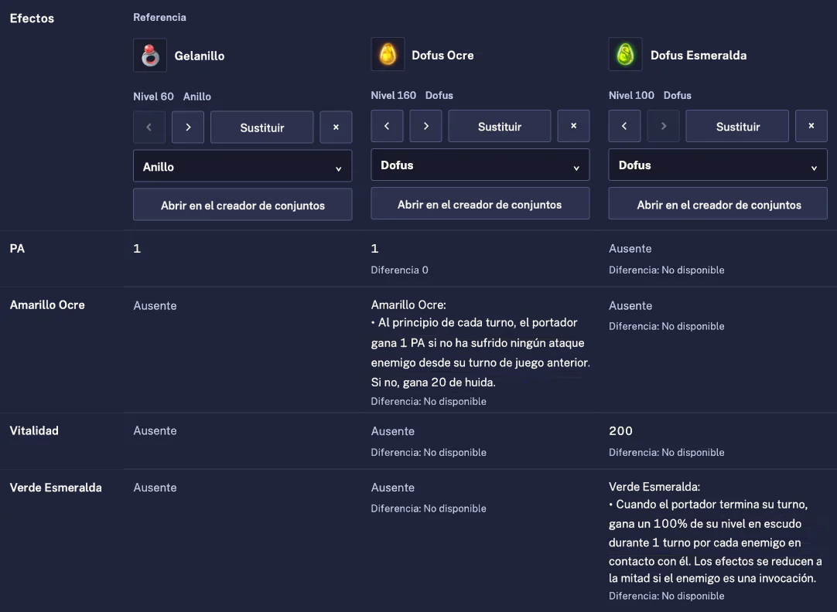Image resolution: width=837 pixels, height=612 pixels.
Task: Move Dofus Ocre column right with arrow
Action: pyautogui.click(x=425, y=127)
